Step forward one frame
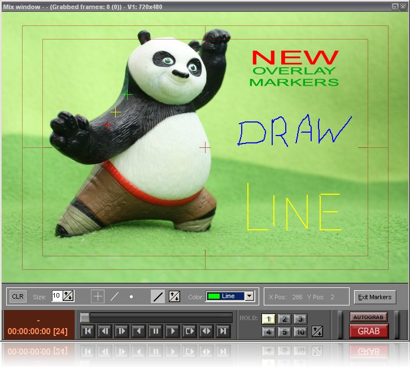The height and width of the screenshot is (367, 410). (121, 331)
